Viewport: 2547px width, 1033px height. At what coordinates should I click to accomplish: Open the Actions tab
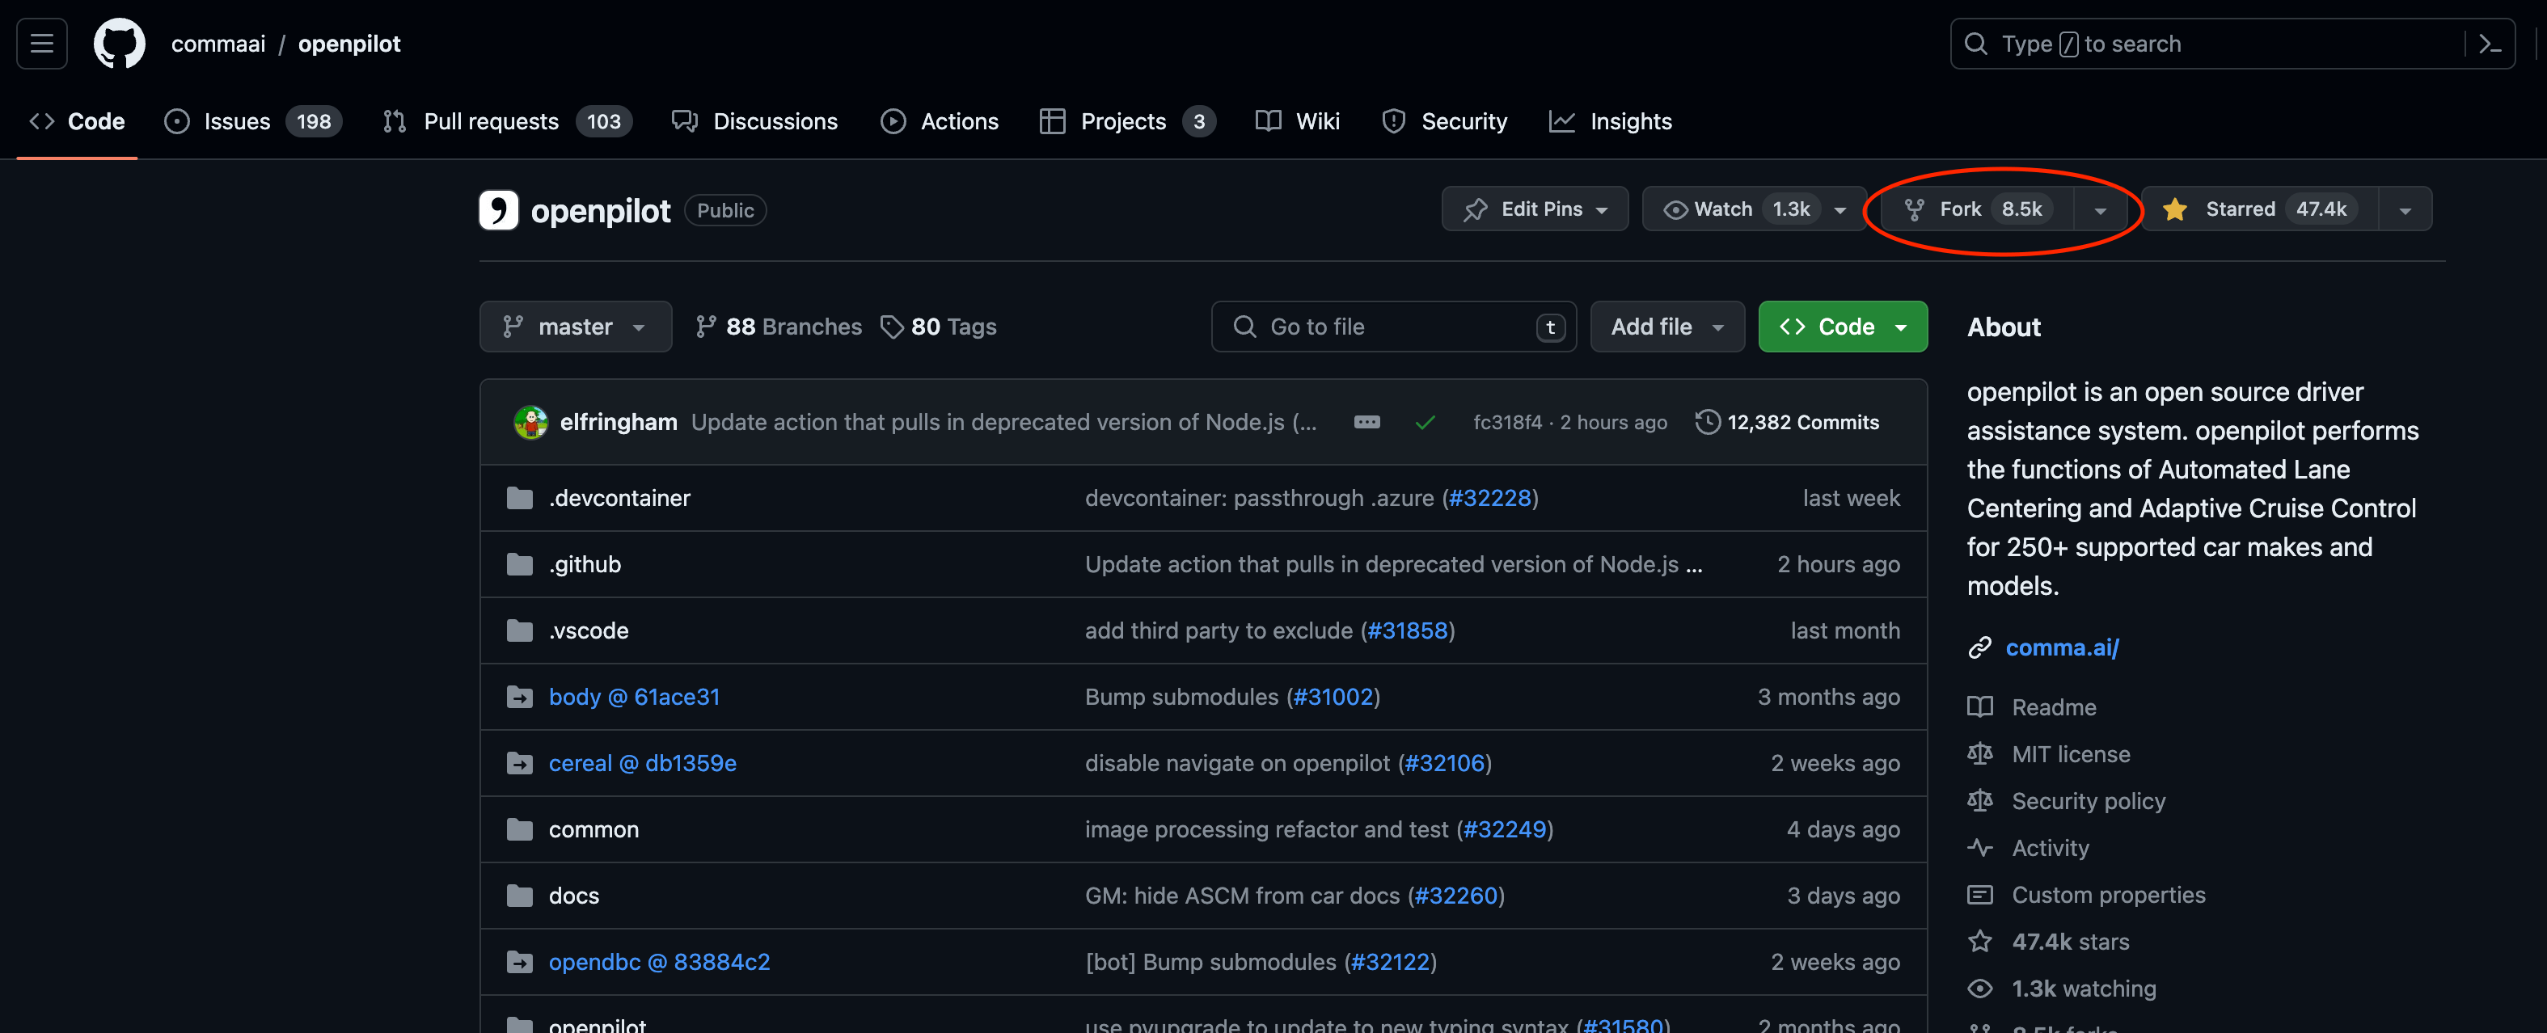tap(940, 121)
